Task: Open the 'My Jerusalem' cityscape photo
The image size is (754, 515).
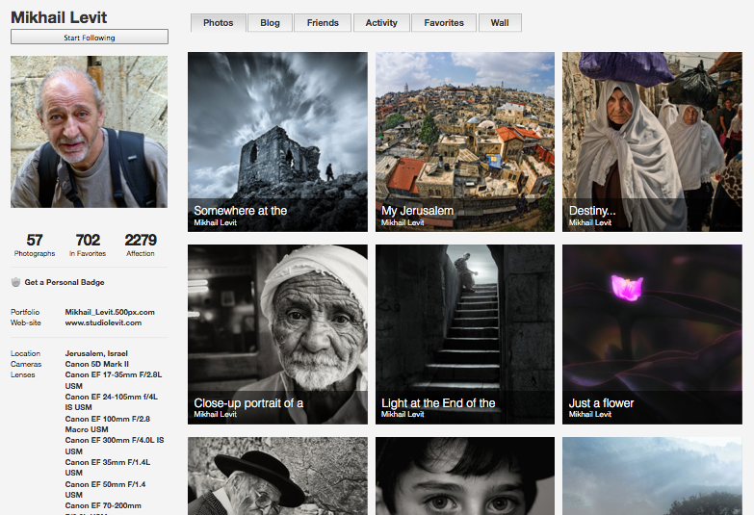Action: tap(464, 141)
